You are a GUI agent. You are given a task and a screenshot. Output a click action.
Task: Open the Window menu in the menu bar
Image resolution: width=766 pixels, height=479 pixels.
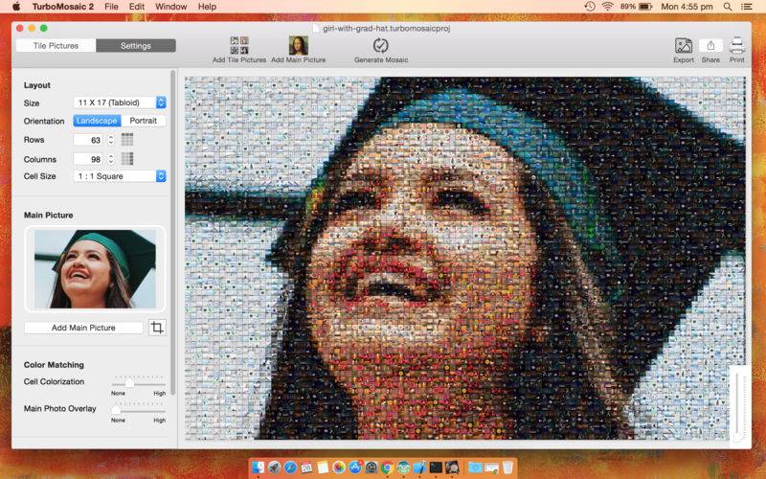(170, 7)
